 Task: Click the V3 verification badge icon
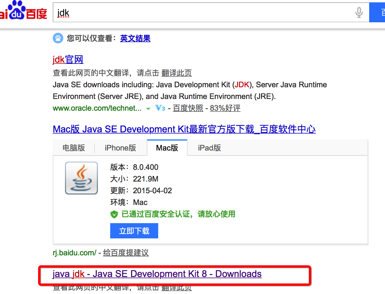[x=160, y=108]
